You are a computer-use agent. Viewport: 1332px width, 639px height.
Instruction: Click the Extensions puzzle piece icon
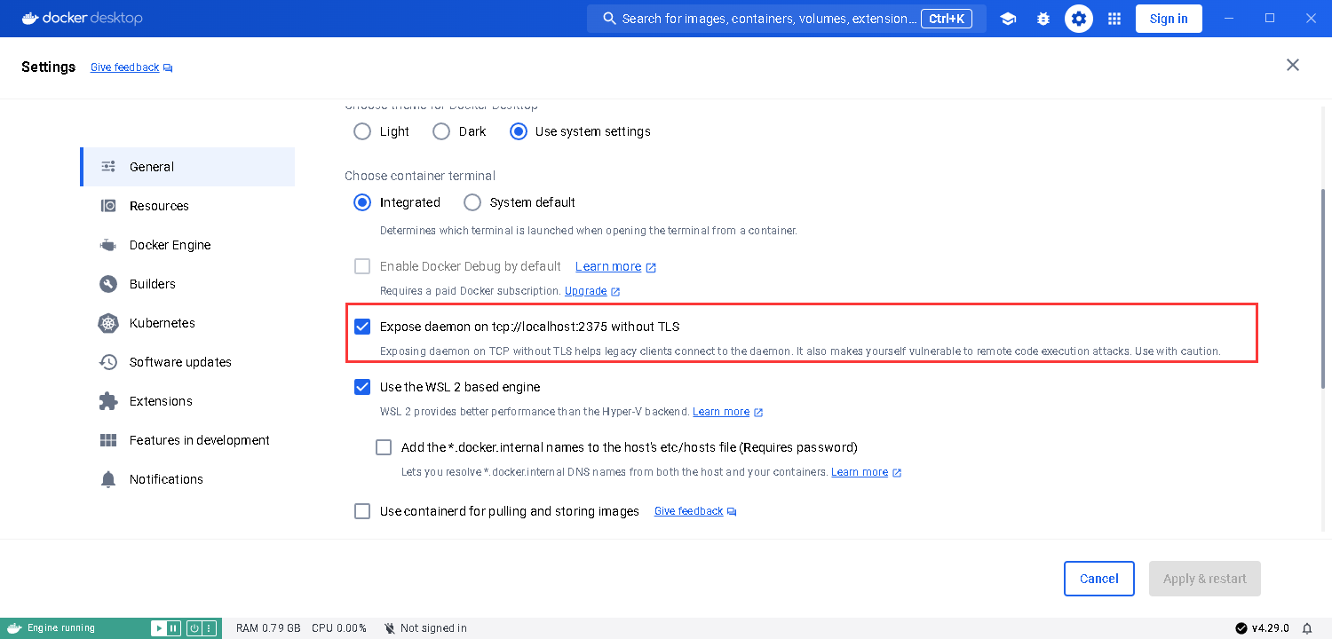pyautogui.click(x=108, y=401)
